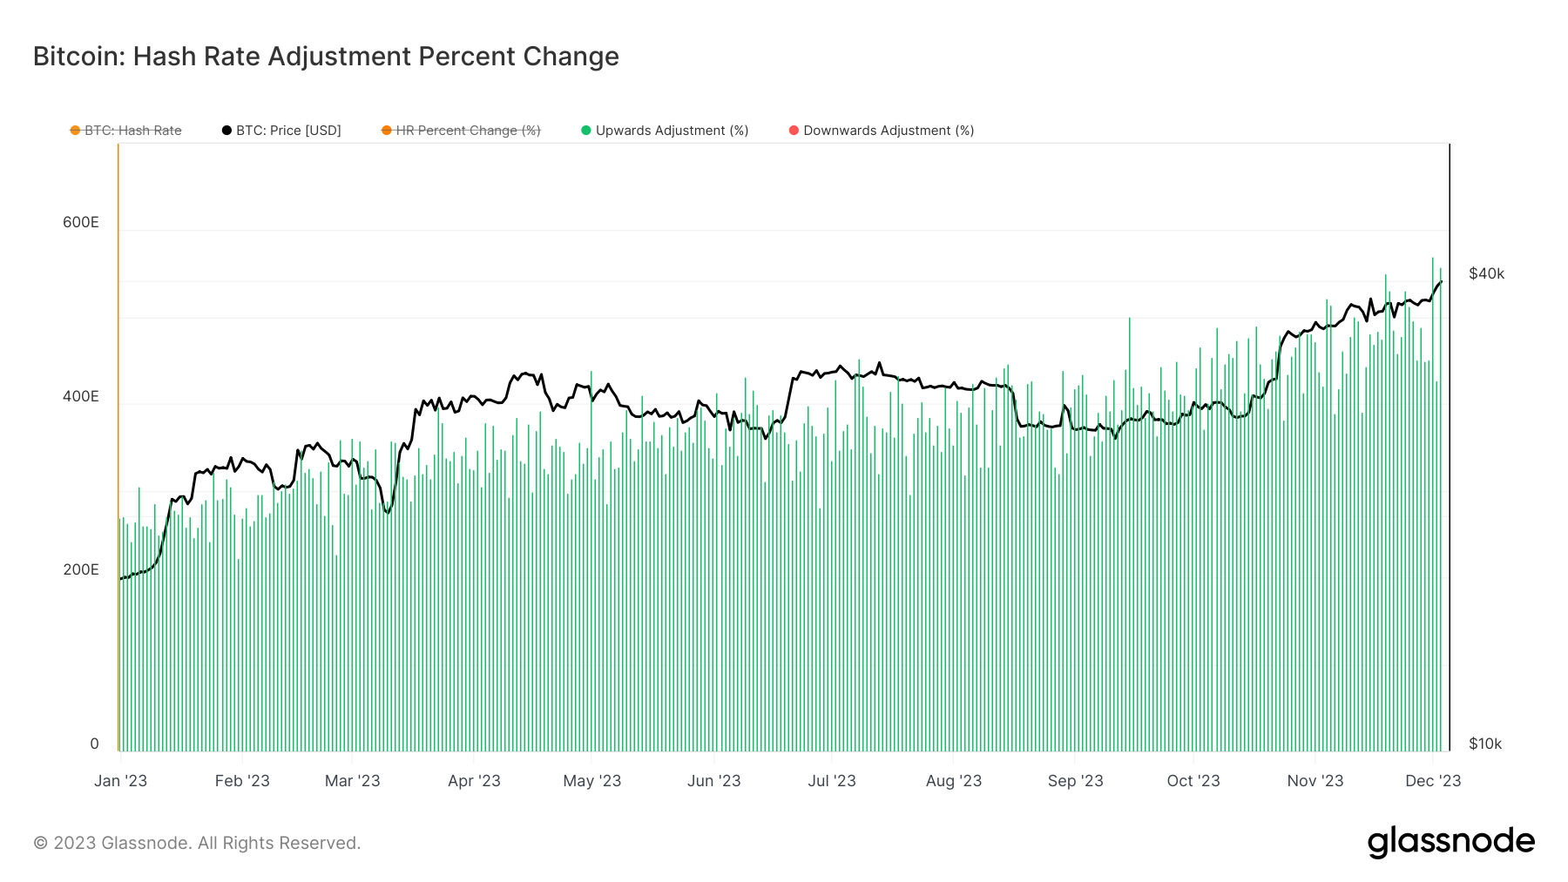Image resolution: width=1568 pixels, height=882 pixels.
Task: Click the $10k price axis label
Action: click(1485, 744)
